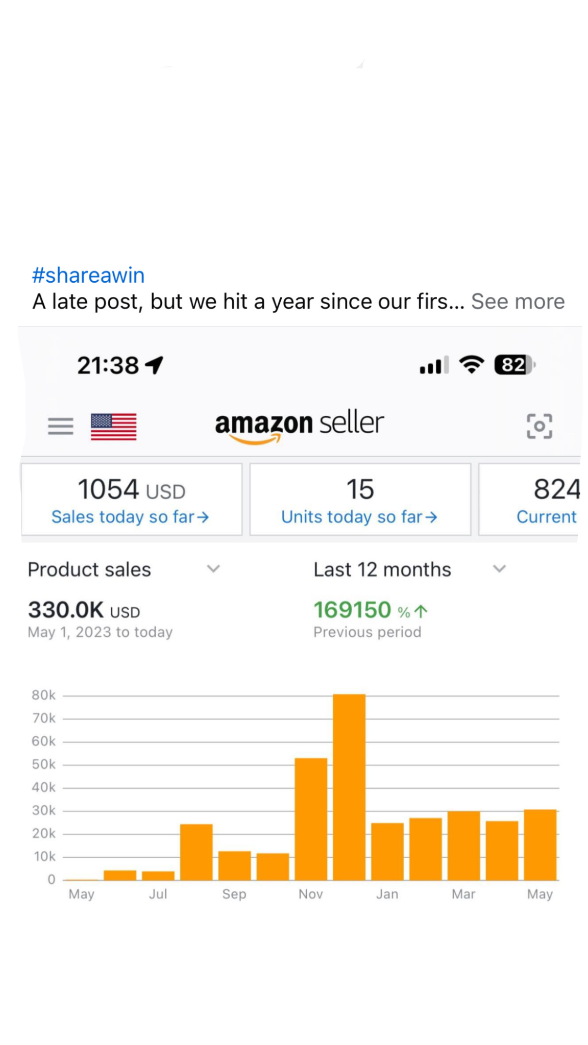Screen dimensions: 588x1045
Task: Tap the camera scan icon
Action: [539, 426]
